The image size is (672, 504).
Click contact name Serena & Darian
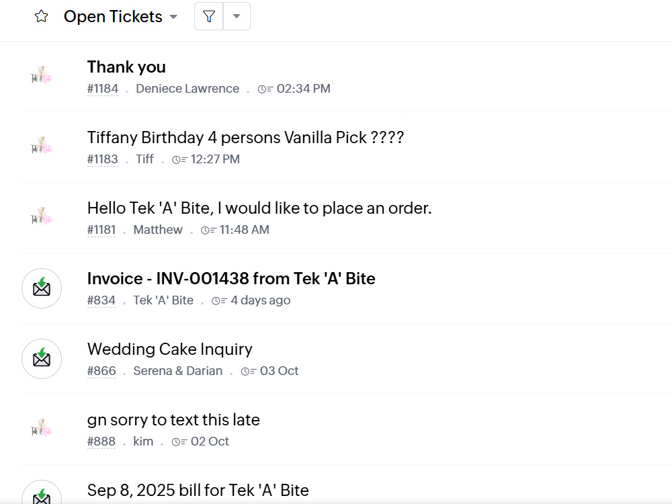coord(178,371)
